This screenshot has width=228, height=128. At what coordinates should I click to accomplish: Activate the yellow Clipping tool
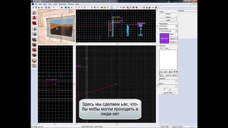tap(34, 61)
